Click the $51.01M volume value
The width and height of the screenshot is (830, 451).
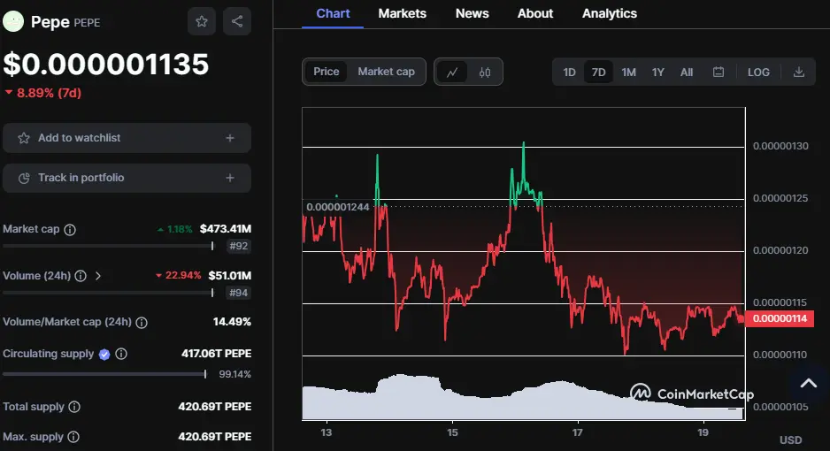coord(230,276)
